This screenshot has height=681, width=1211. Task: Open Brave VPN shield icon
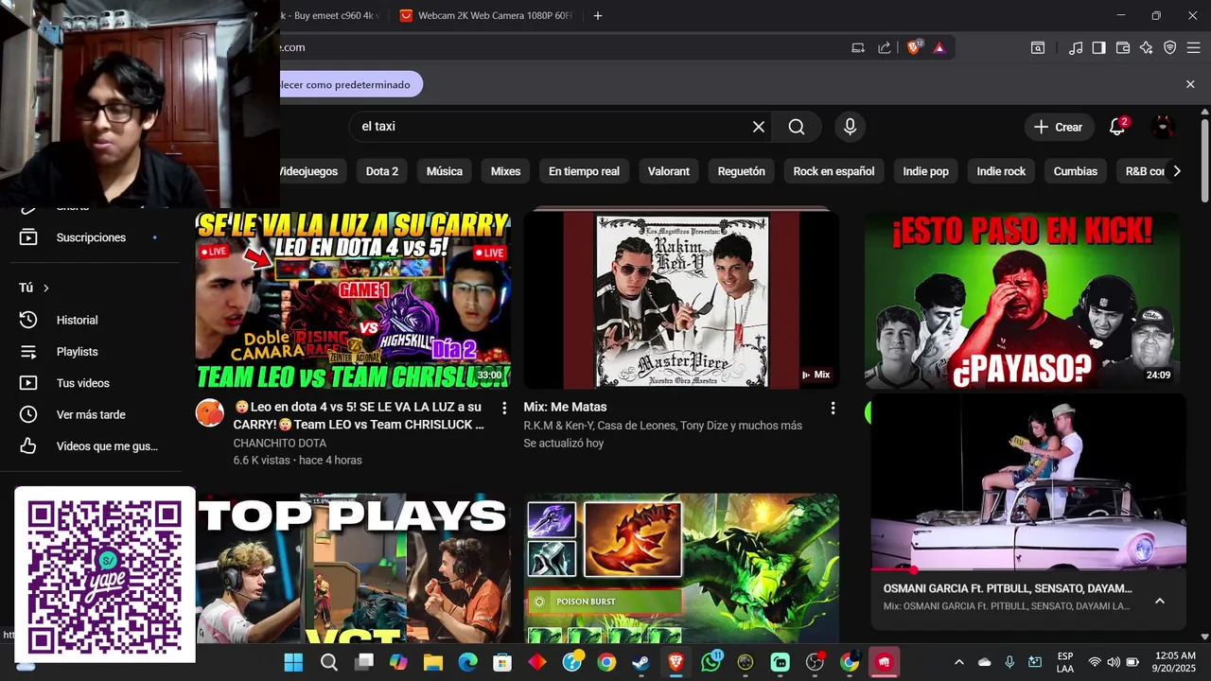(1170, 47)
